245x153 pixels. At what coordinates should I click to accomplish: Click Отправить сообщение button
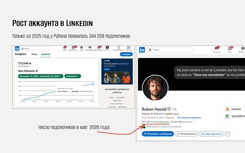click(x=158, y=134)
